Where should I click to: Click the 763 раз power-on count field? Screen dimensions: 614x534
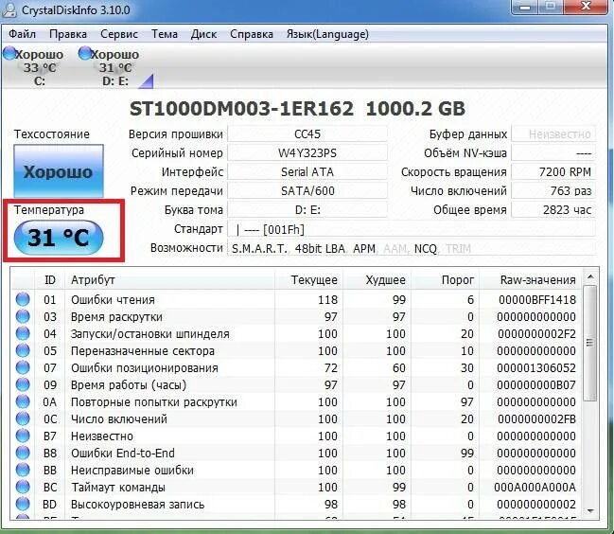click(553, 191)
